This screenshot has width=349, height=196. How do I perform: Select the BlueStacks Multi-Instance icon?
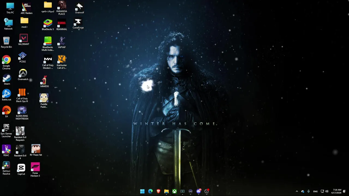pyautogui.click(x=48, y=44)
